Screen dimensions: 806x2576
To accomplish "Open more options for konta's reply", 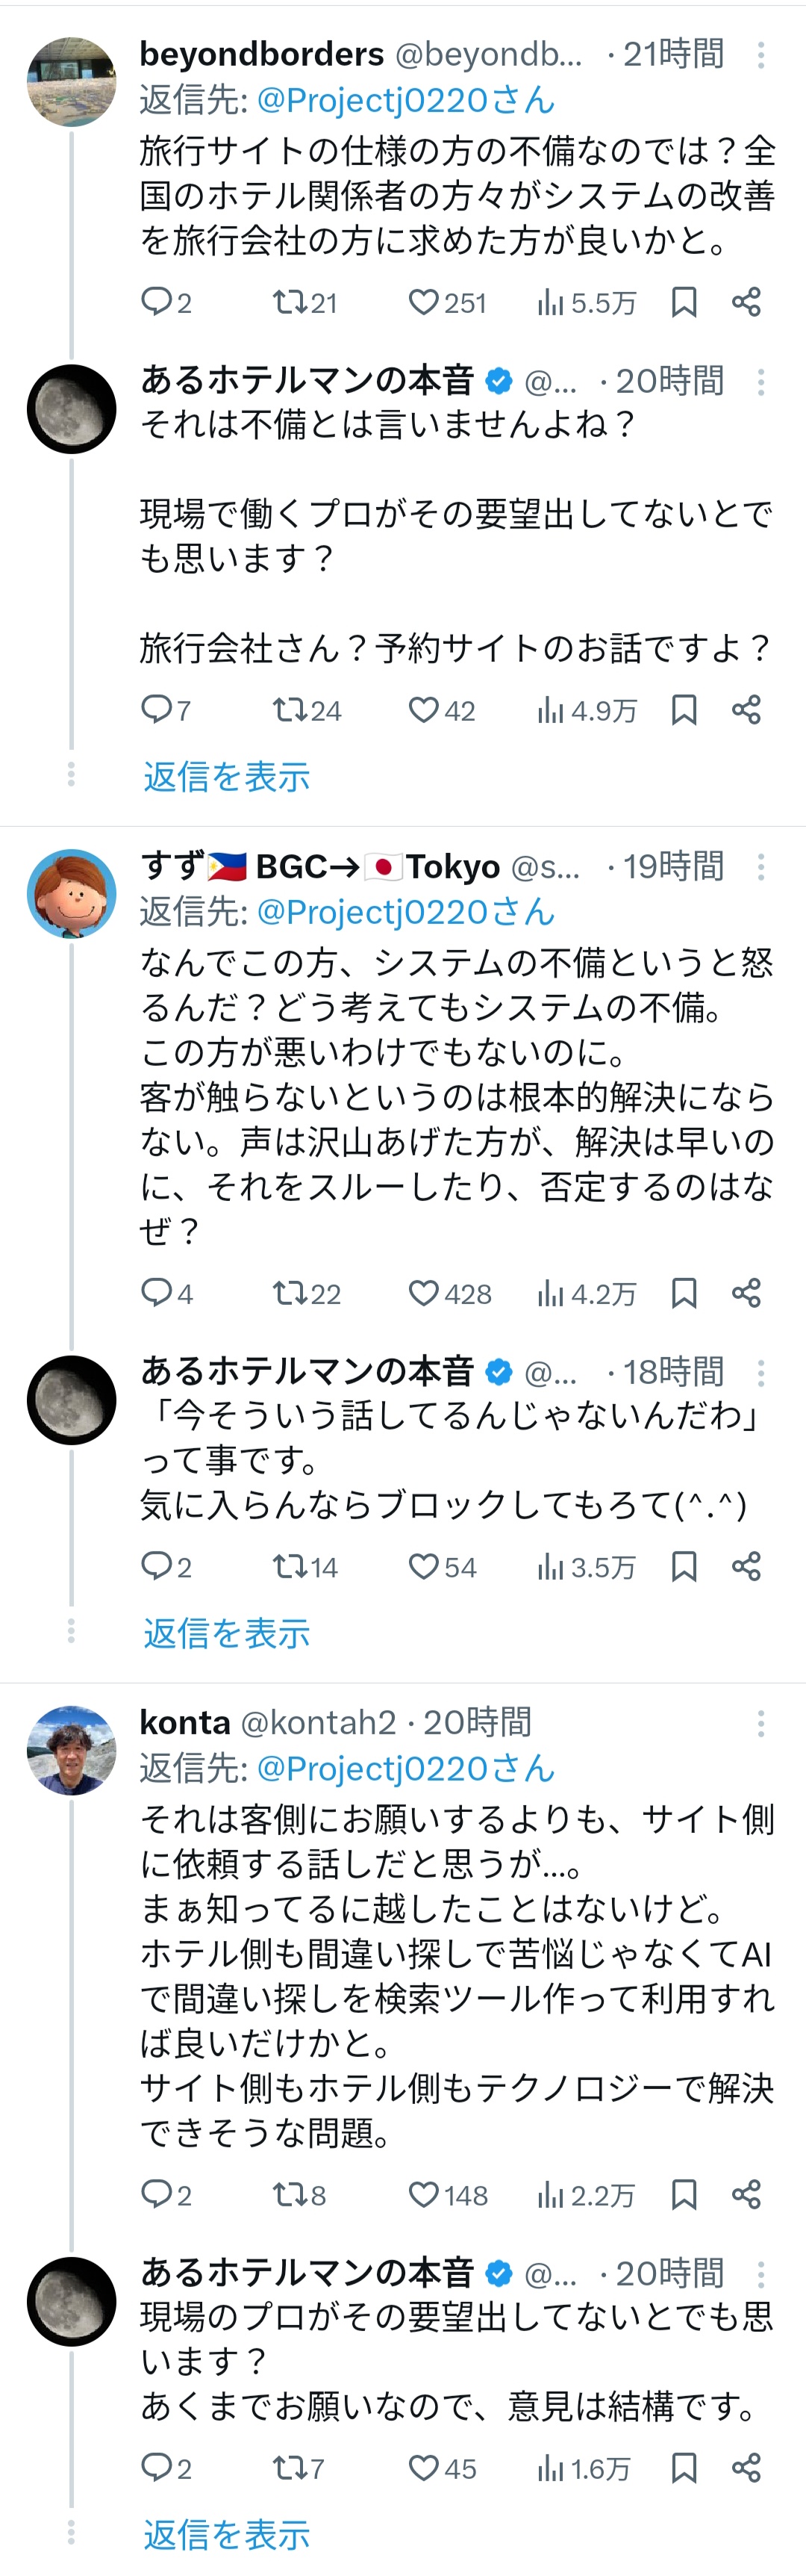I will point(761,1722).
